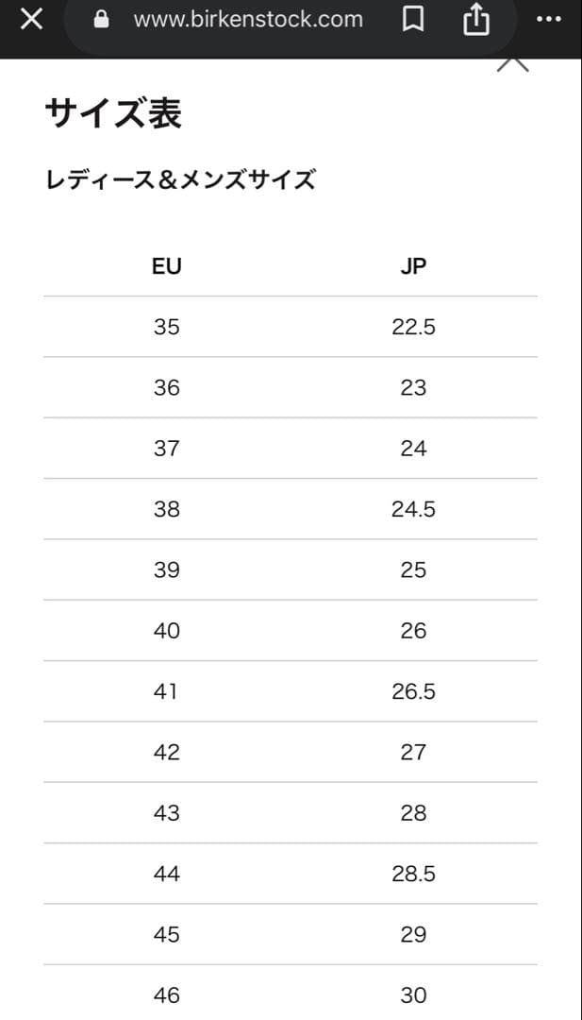The height and width of the screenshot is (1020, 582).
Task: Open the share sheet icon
Action: [x=476, y=20]
